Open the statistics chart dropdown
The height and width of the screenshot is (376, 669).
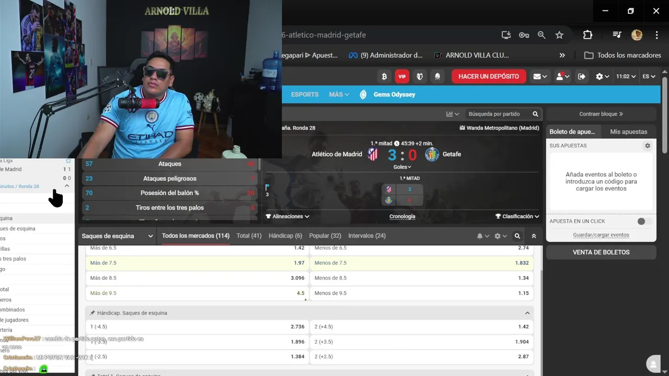click(x=453, y=114)
